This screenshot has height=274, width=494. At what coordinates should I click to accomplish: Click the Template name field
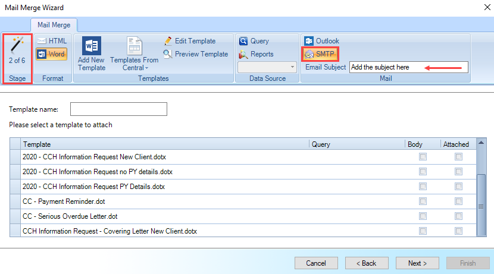[x=118, y=109]
